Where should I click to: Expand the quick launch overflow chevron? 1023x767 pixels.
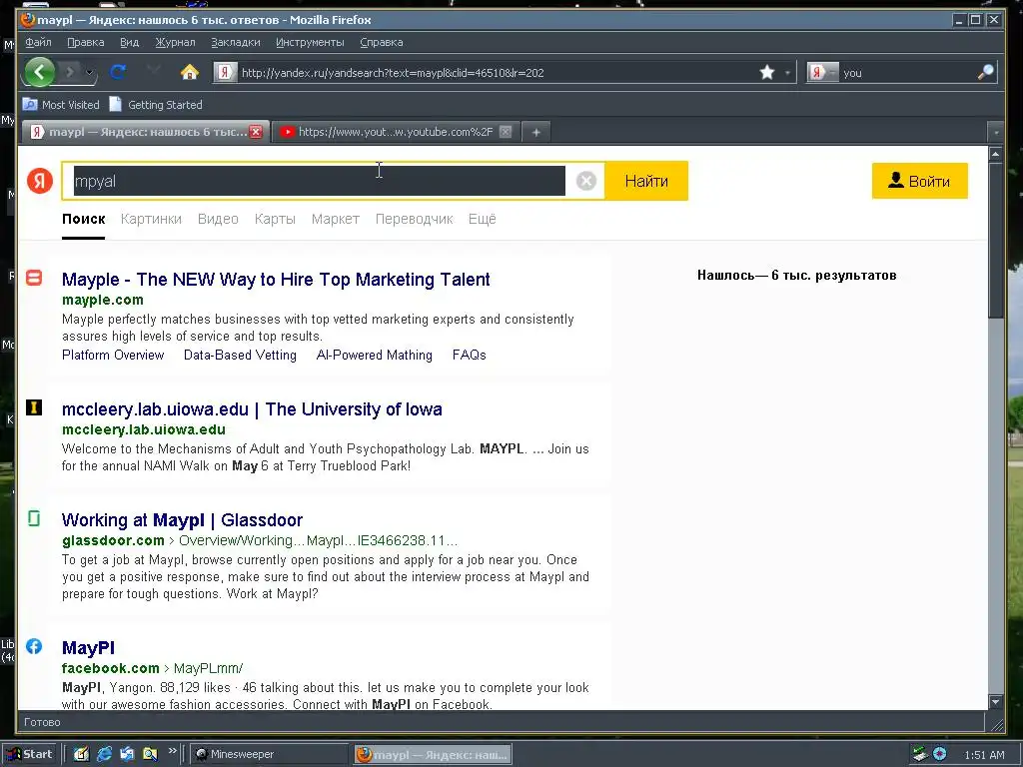coord(172,751)
